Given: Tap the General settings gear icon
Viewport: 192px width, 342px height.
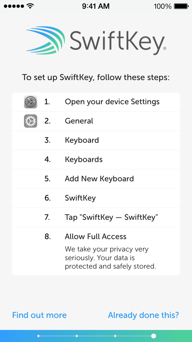Looking at the screenshot, I should click(30, 121).
